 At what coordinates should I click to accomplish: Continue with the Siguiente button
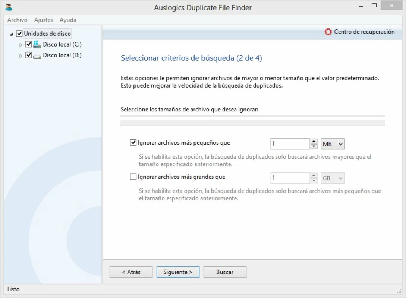[178, 272]
